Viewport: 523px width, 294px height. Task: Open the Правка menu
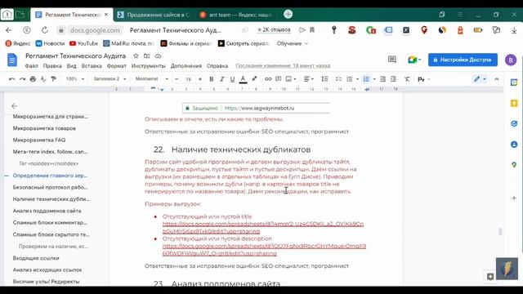(52, 66)
